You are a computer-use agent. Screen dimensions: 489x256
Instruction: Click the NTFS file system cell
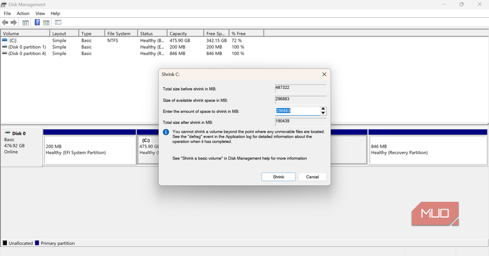click(112, 40)
